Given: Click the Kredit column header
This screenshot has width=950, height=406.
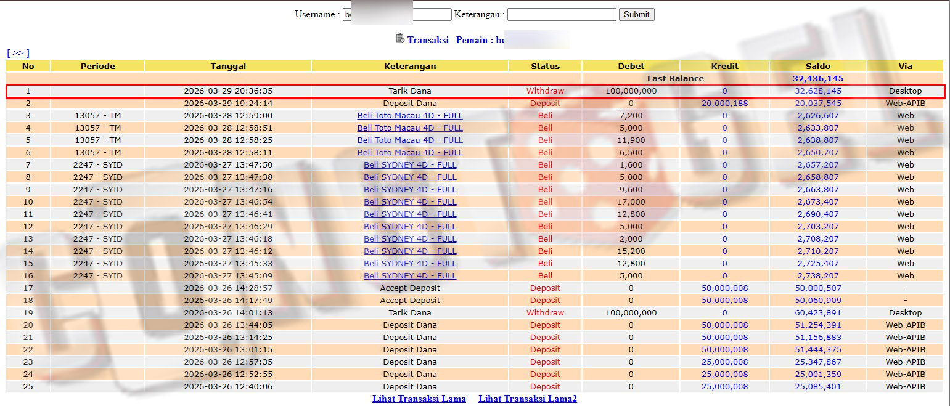Looking at the screenshot, I should [725, 66].
